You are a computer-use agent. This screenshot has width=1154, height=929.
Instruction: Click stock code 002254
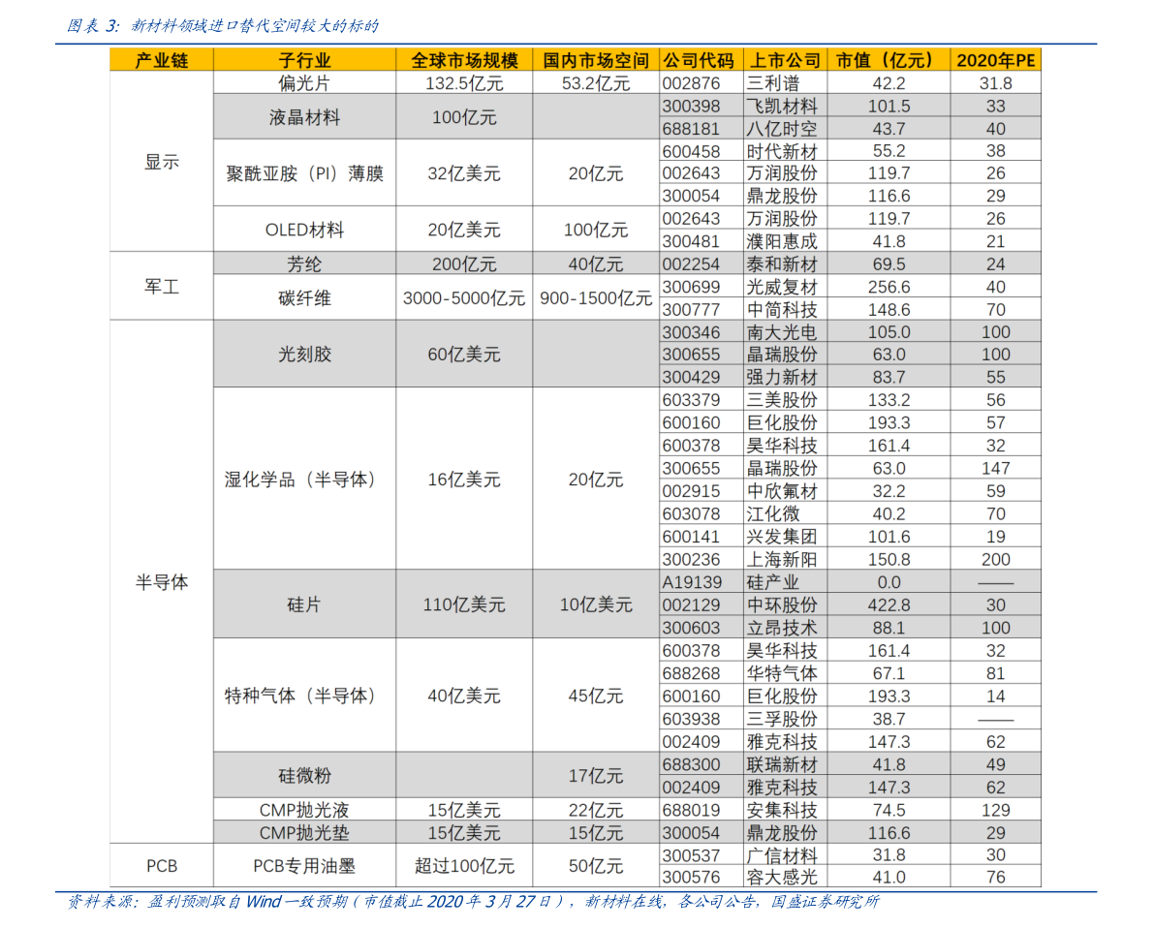(x=691, y=263)
